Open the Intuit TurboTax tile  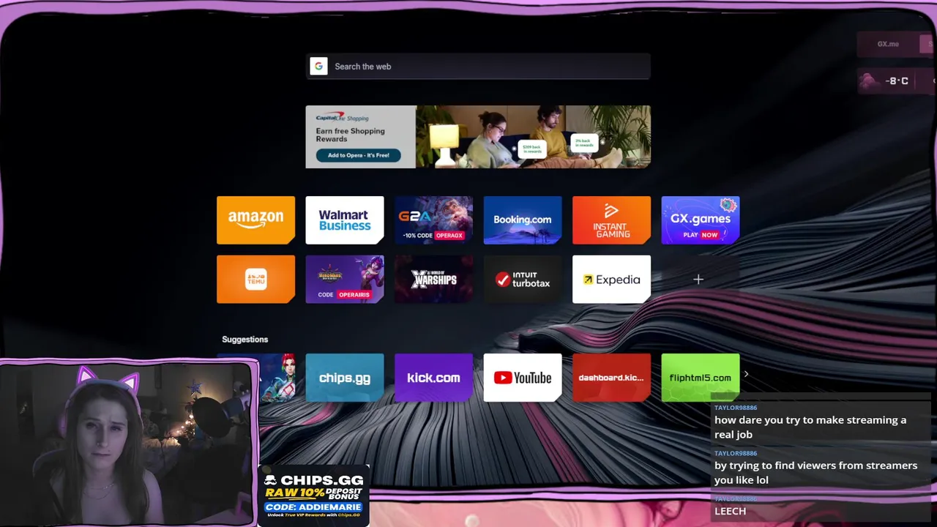pos(523,279)
